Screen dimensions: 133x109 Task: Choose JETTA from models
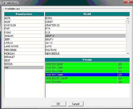(85, 43)
